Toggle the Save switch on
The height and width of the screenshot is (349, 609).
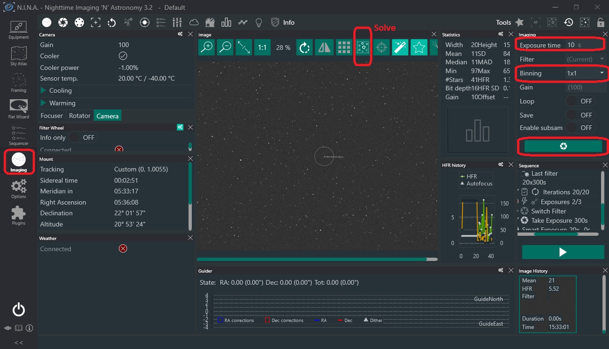pos(580,115)
